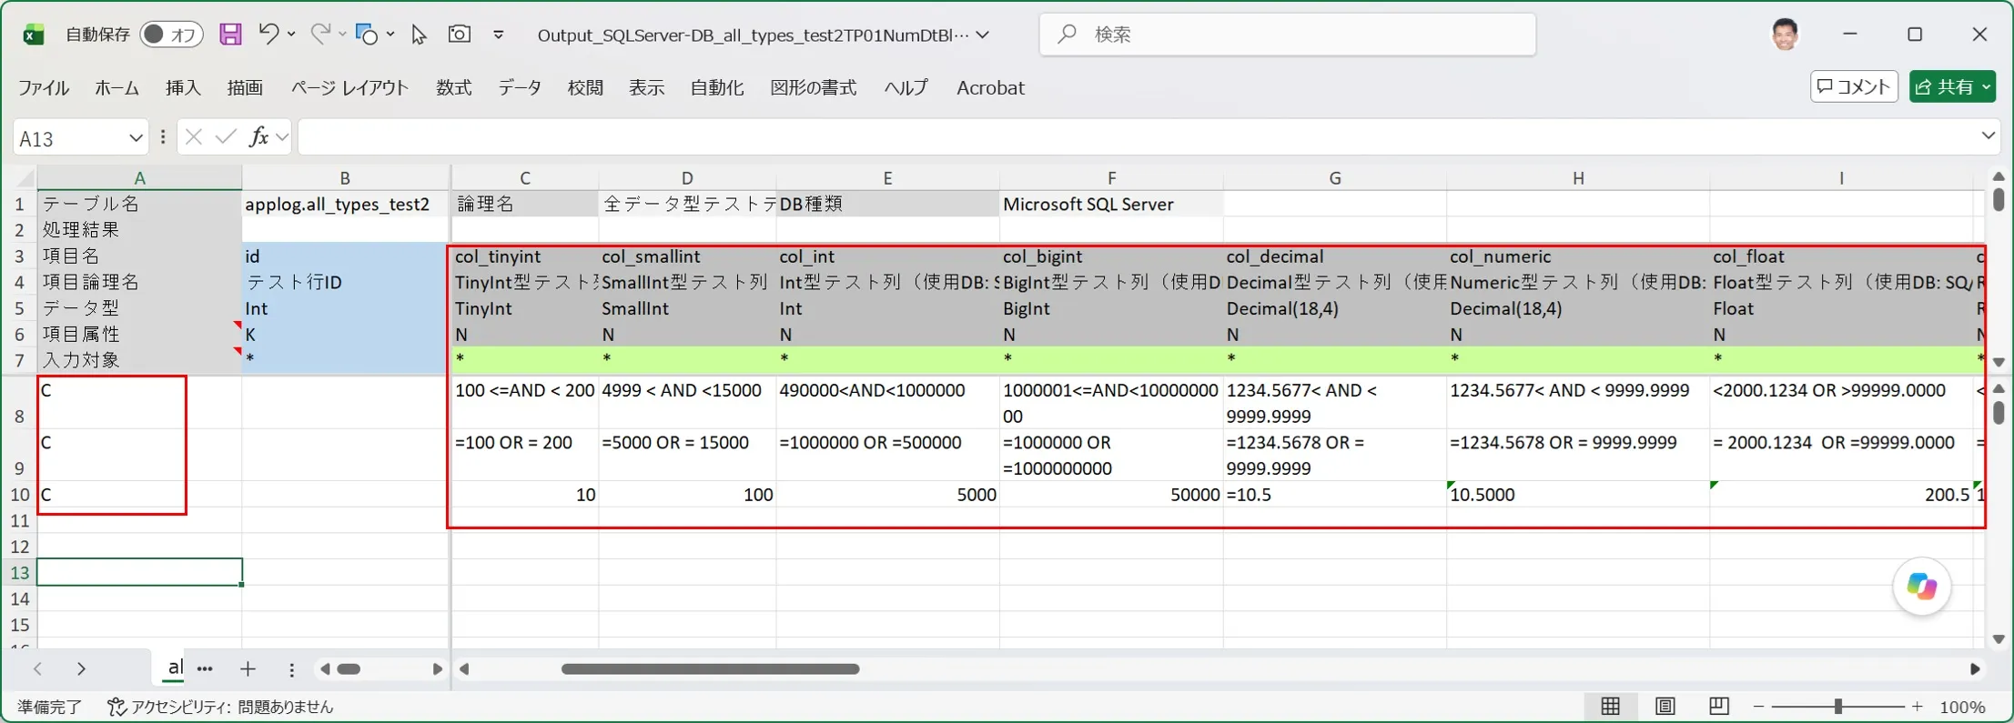
Task: Click the アクセシビリティ: 問題ありません status
Action: click(220, 707)
